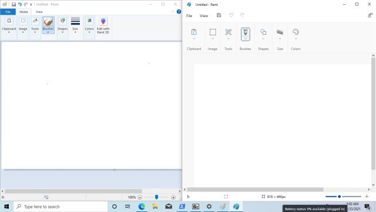The width and height of the screenshot is (376, 212).
Task: Click new Paint vertical scrollbar
Action: pyautogui.click(x=373, y=114)
